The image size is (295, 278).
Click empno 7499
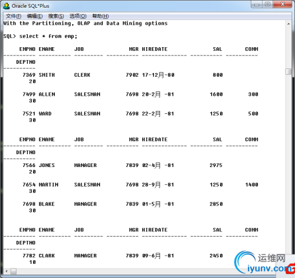pyautogui.click(x=29, y=94)
